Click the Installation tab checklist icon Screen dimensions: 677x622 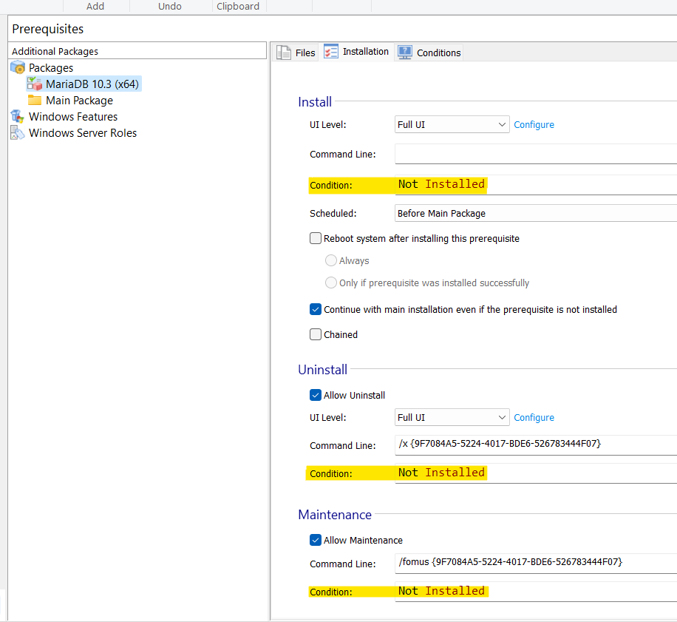pos(331,52)
